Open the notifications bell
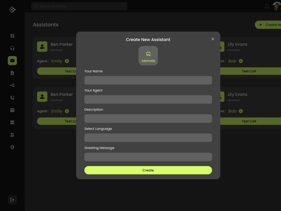The image size is (281, 211). pyautogui.click(x=267, y=6)
